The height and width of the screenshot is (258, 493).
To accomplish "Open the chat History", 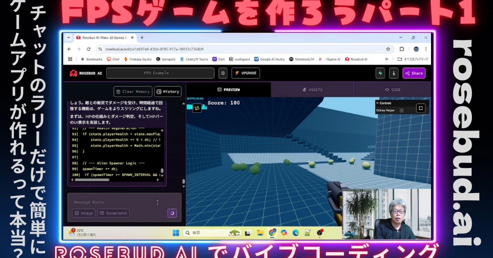I will 168,92.
